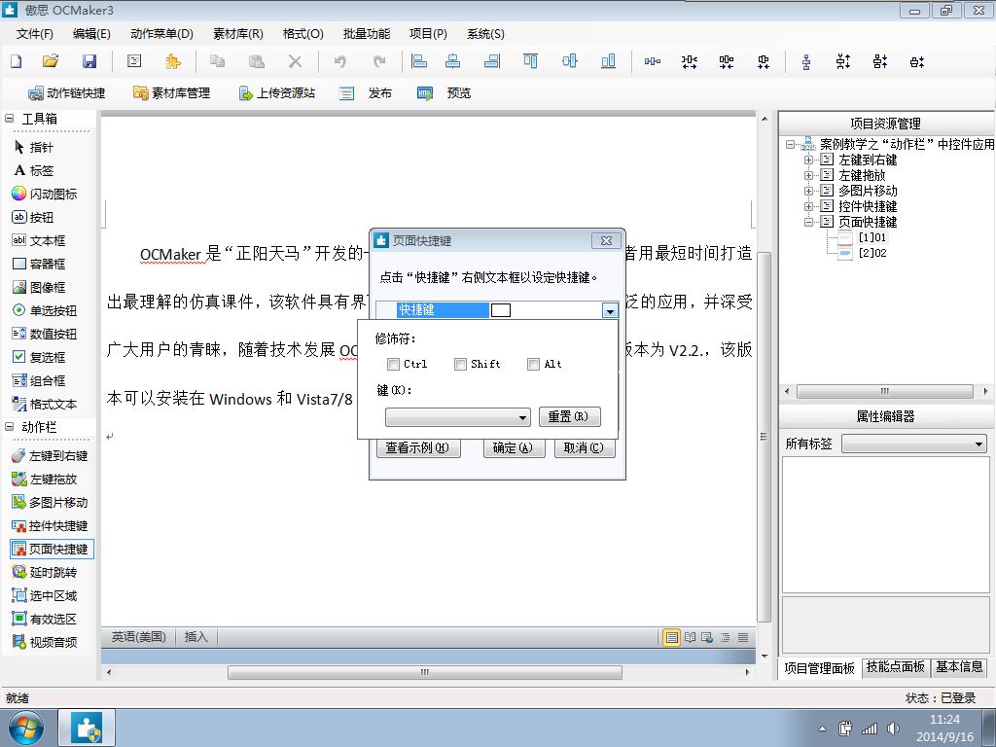Click the 确定(A) confirm button
996x747 pixels.
(x=514, y=447)
